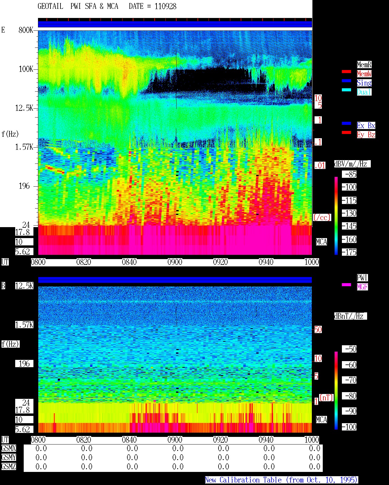Screen dimensions: 389x485
Task: Click the red Ey Bz legend swatch
Action: (346, 133)
